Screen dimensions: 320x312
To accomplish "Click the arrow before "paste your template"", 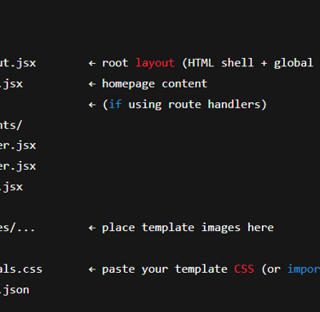I will [92, 269].
